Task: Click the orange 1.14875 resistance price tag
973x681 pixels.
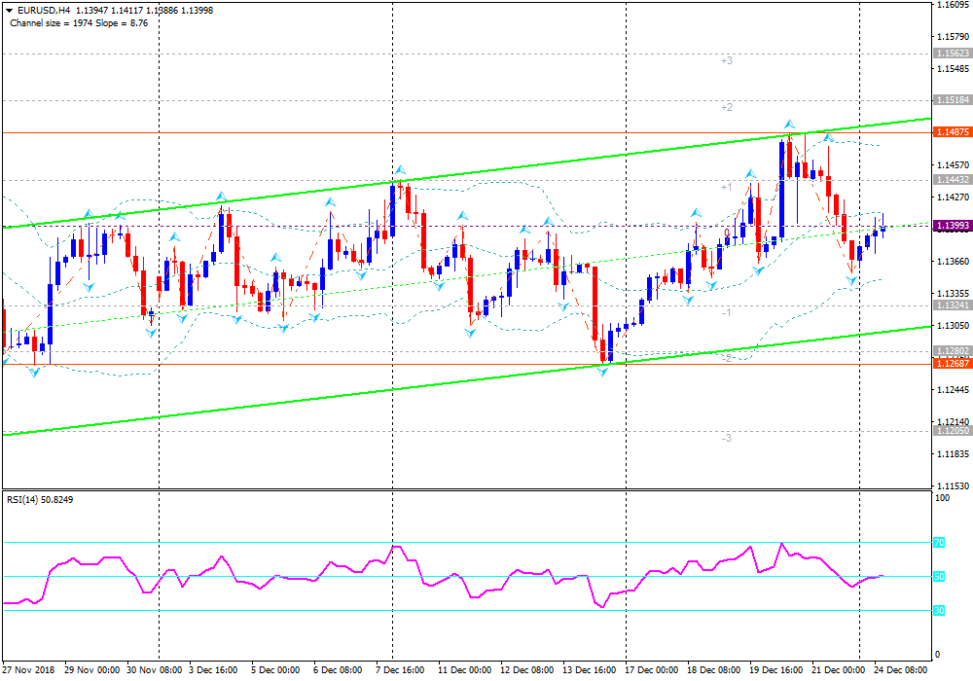Action: [x=952, y=132]
